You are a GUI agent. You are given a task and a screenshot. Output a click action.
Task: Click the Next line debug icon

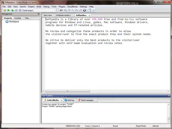[65, 10]
